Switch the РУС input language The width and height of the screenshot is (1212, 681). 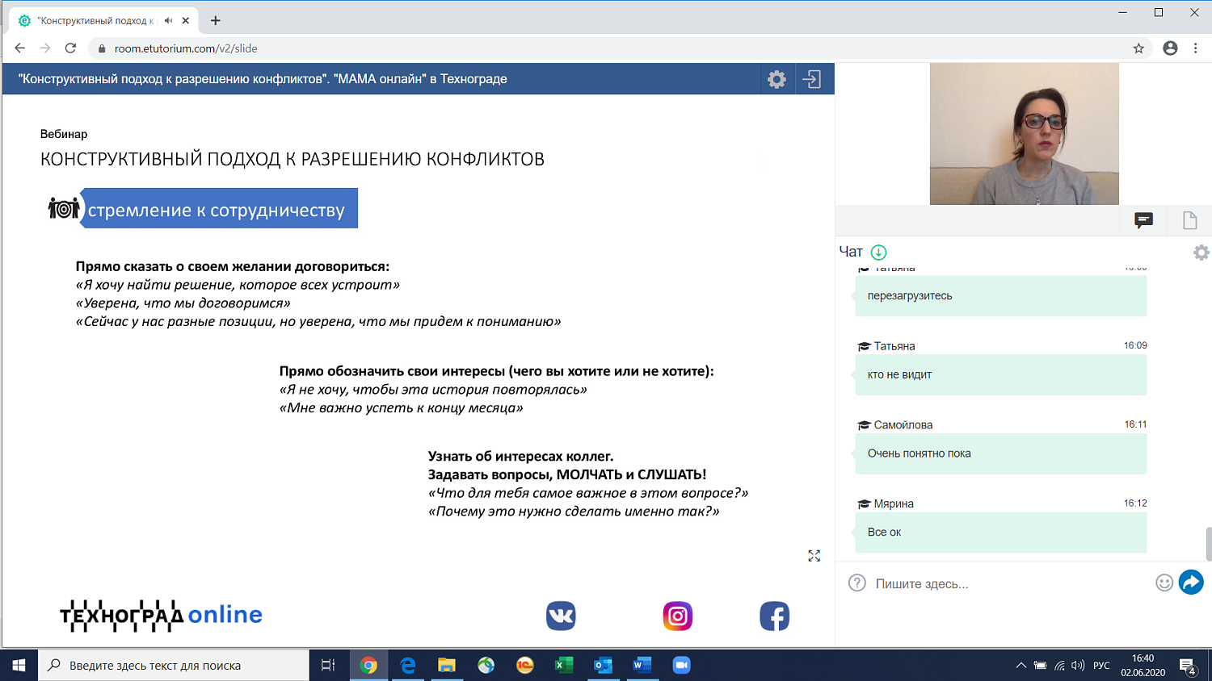click(1101, 666)
